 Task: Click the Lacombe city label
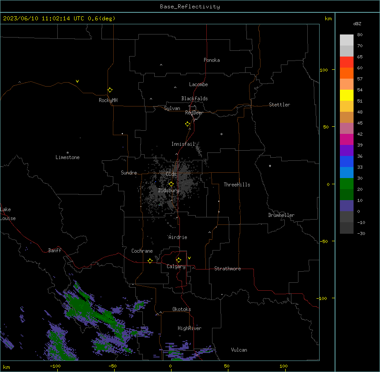coord(198,84)
